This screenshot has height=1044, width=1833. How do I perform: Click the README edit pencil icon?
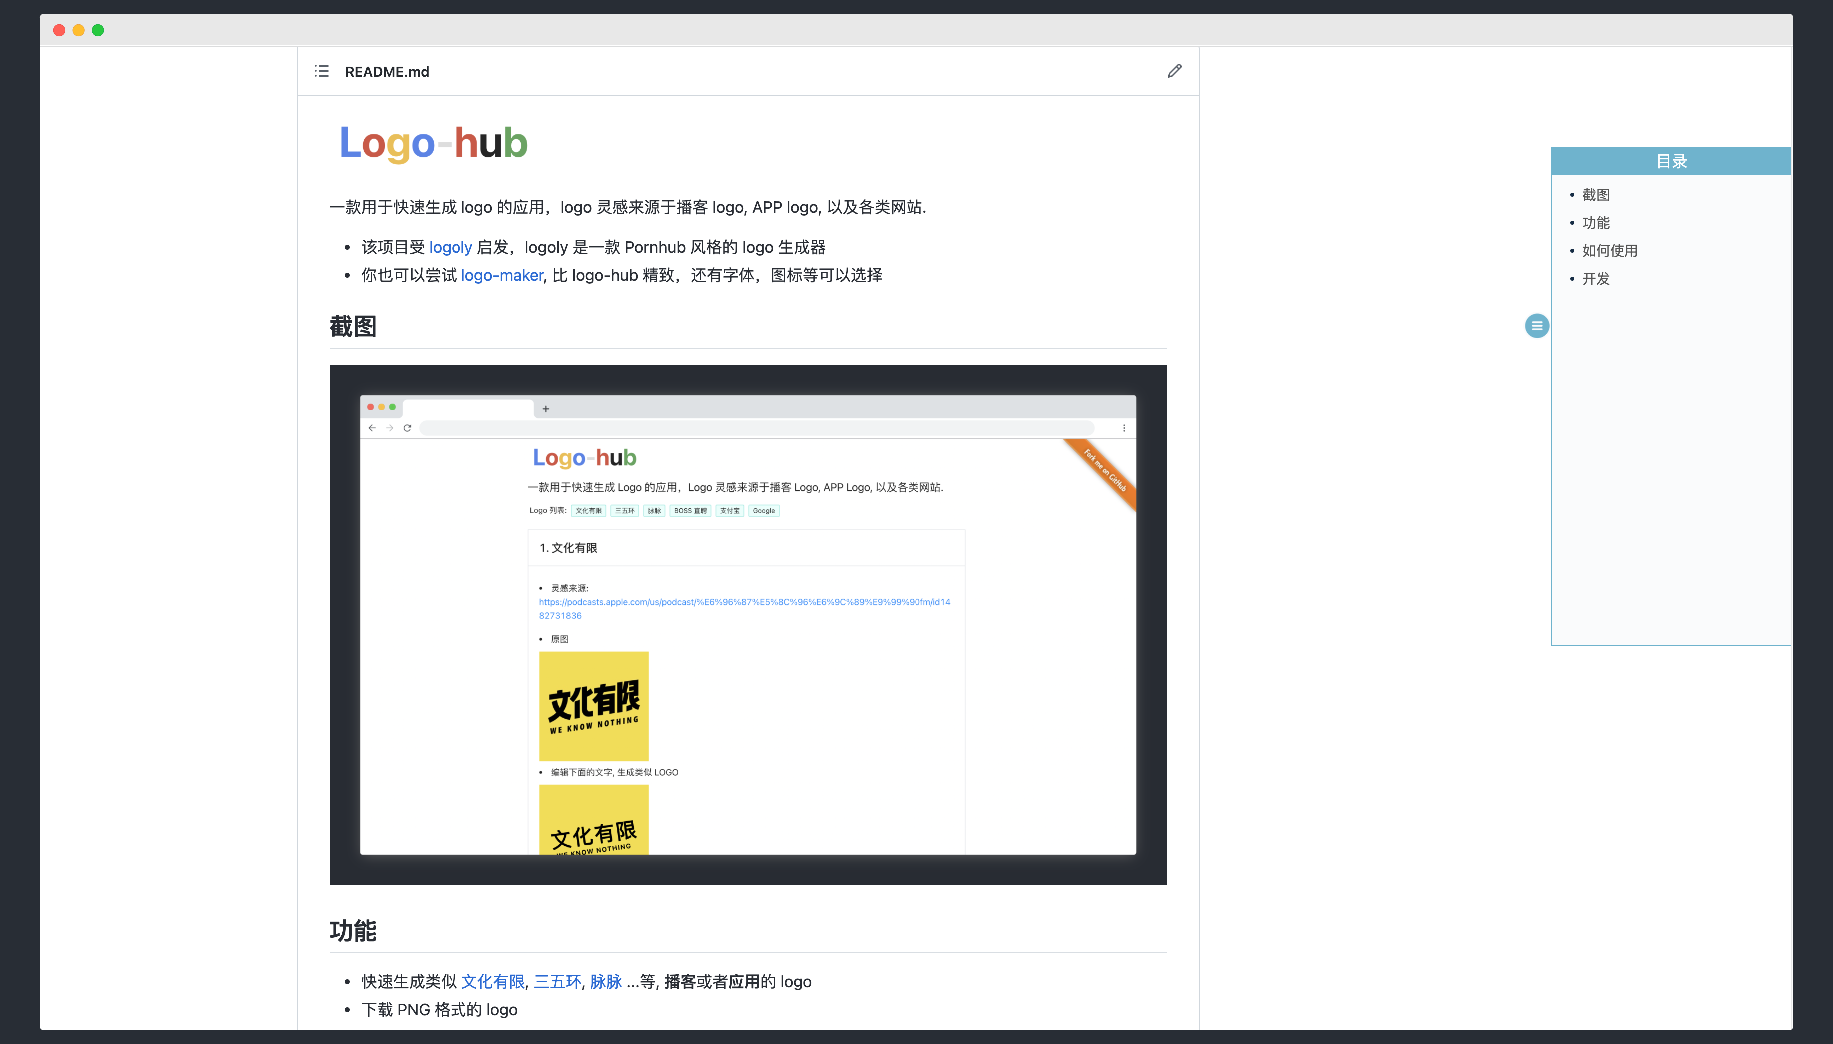1174,71
